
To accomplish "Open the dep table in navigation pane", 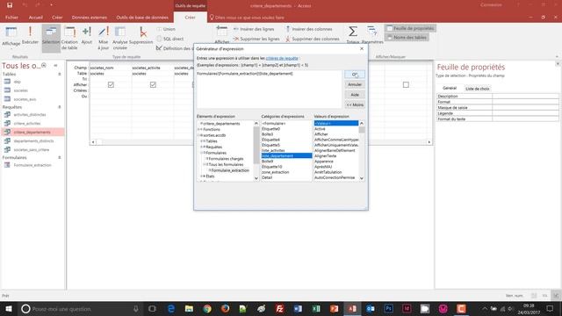I will [18, 82].
